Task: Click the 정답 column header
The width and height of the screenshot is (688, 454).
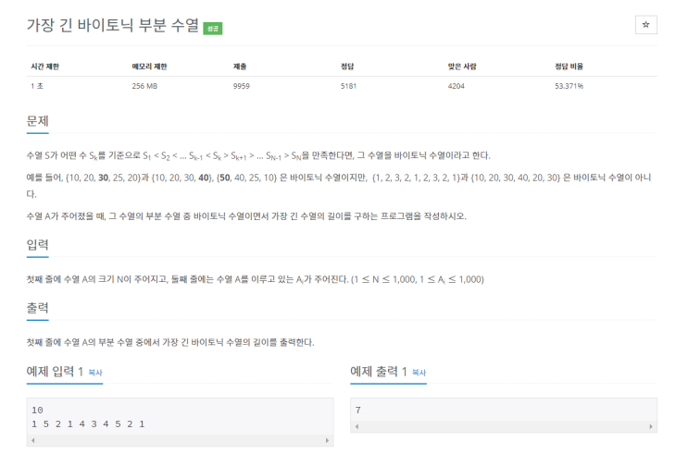Action: (347, 67)
